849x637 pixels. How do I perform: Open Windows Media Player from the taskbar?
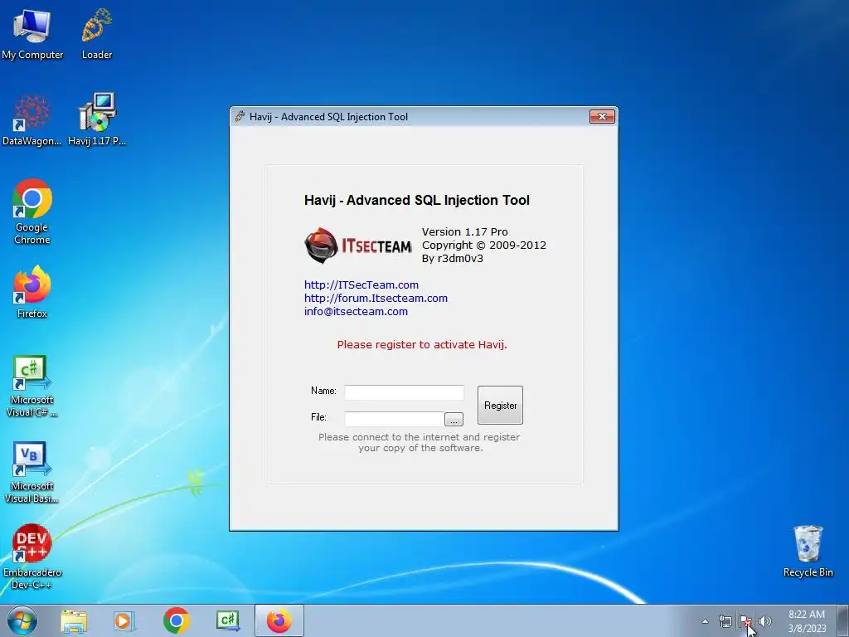[x=124, y=620]
